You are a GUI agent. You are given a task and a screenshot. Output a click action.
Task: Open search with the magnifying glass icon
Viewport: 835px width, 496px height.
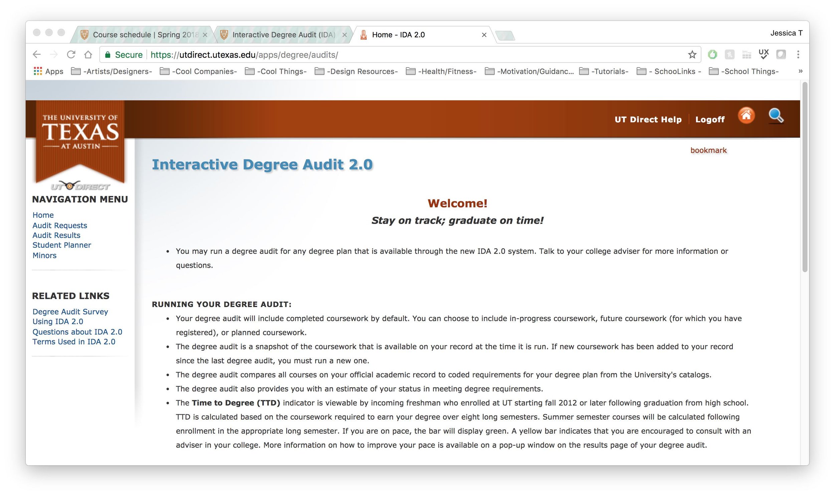pos(776,116)
